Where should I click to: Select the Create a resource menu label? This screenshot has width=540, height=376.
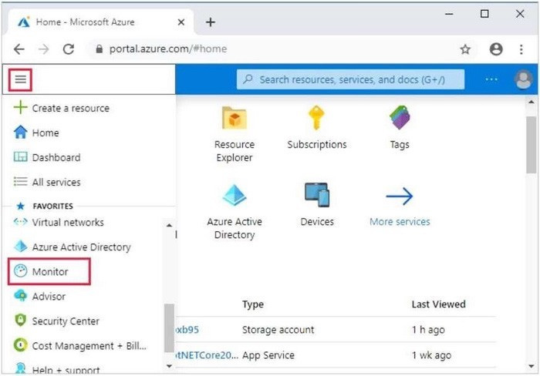[x=71, y=108]
